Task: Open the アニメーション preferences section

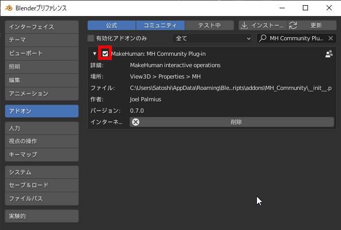Action: [42, 94]
